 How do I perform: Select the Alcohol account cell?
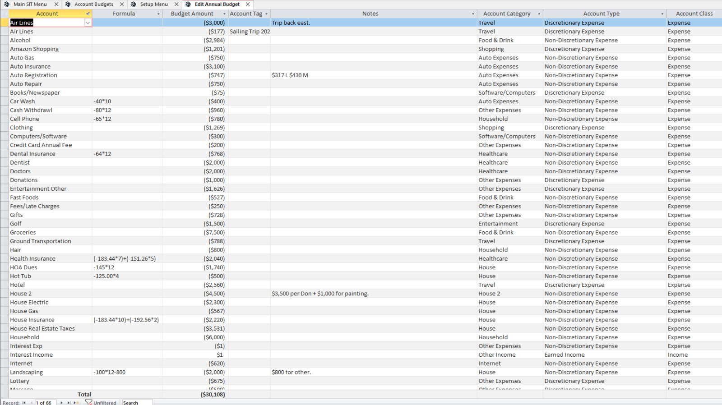click(50, 40)
